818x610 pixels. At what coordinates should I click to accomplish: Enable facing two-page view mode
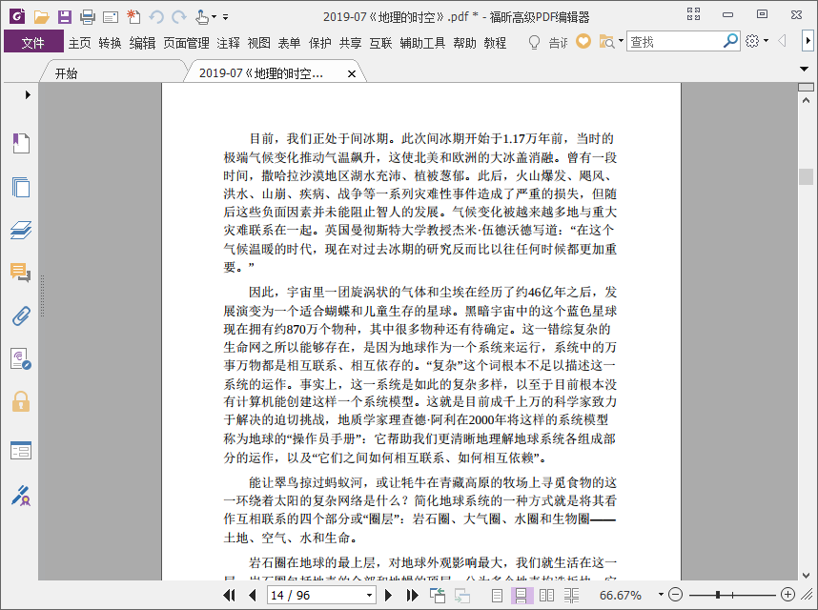click(x=546, y=595)
